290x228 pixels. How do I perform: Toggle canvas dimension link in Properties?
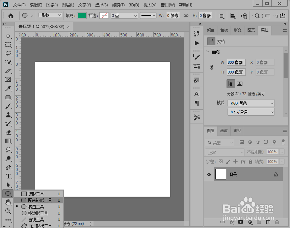[x=212, y=67]
